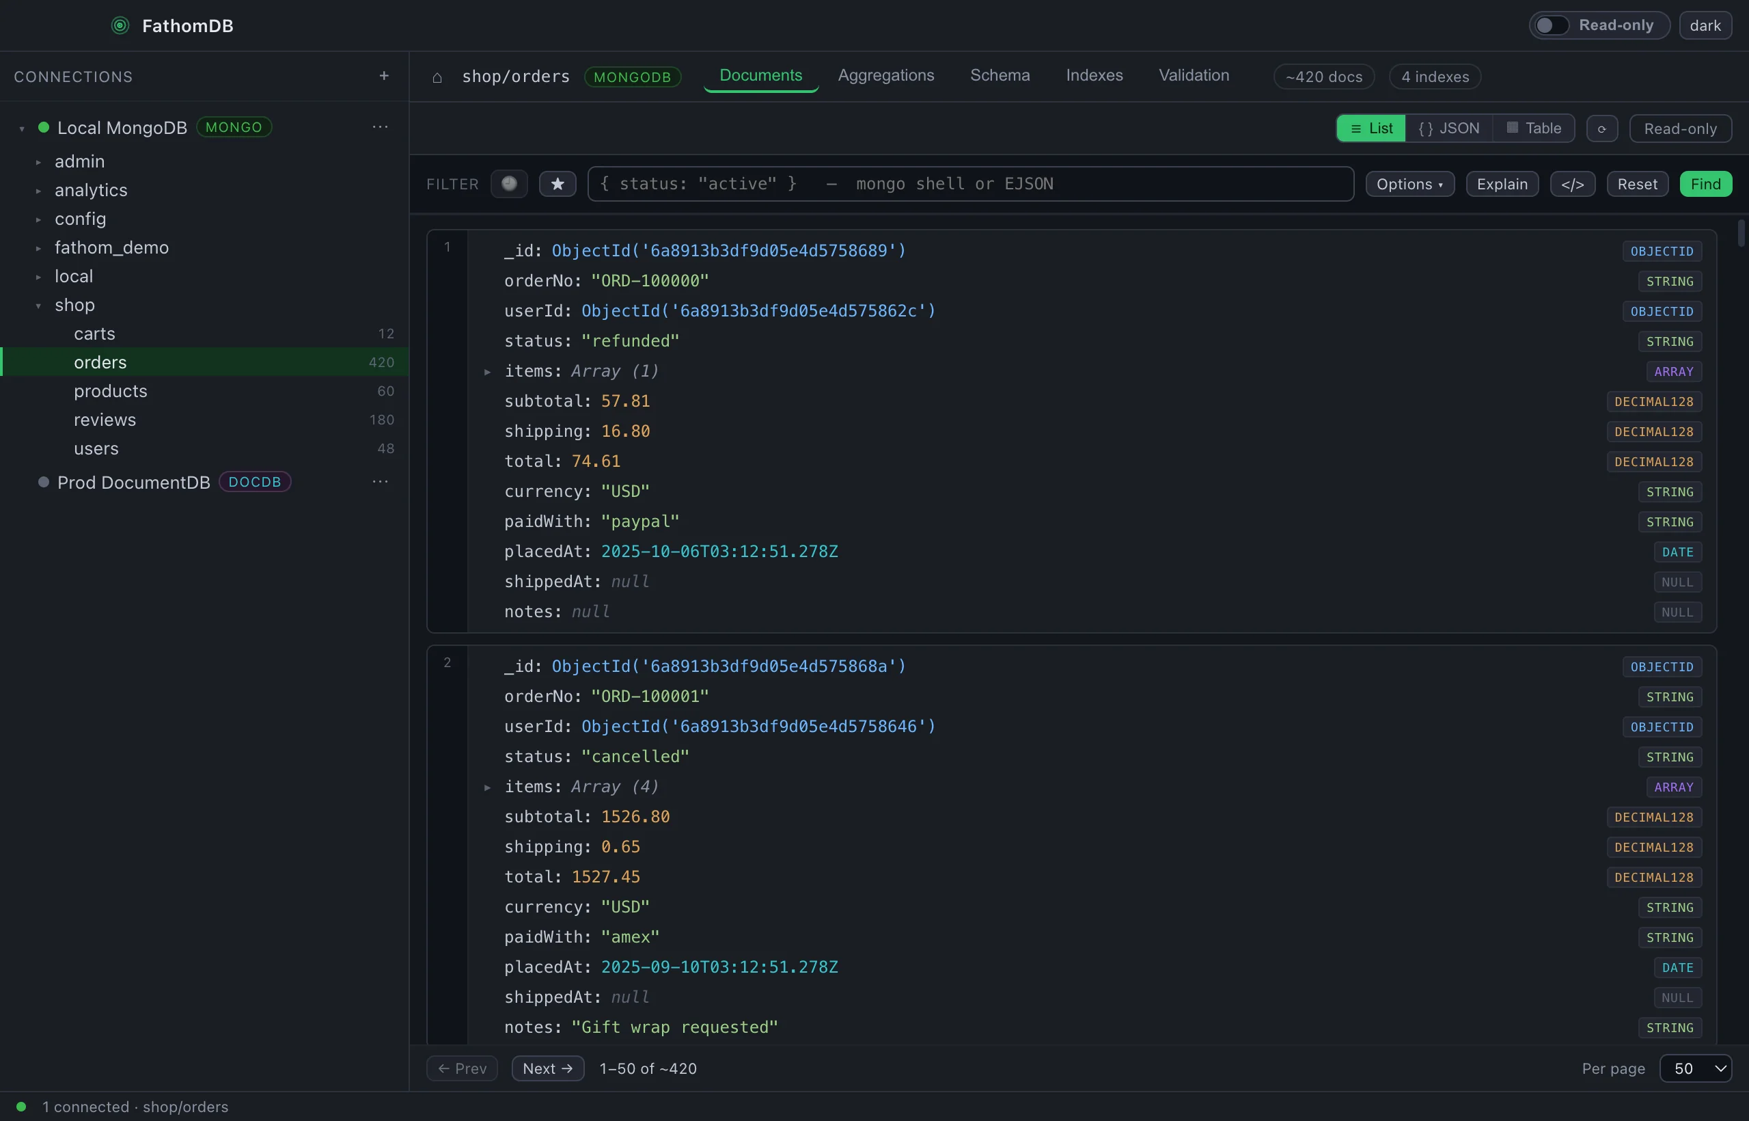Expand the config database

38,219
